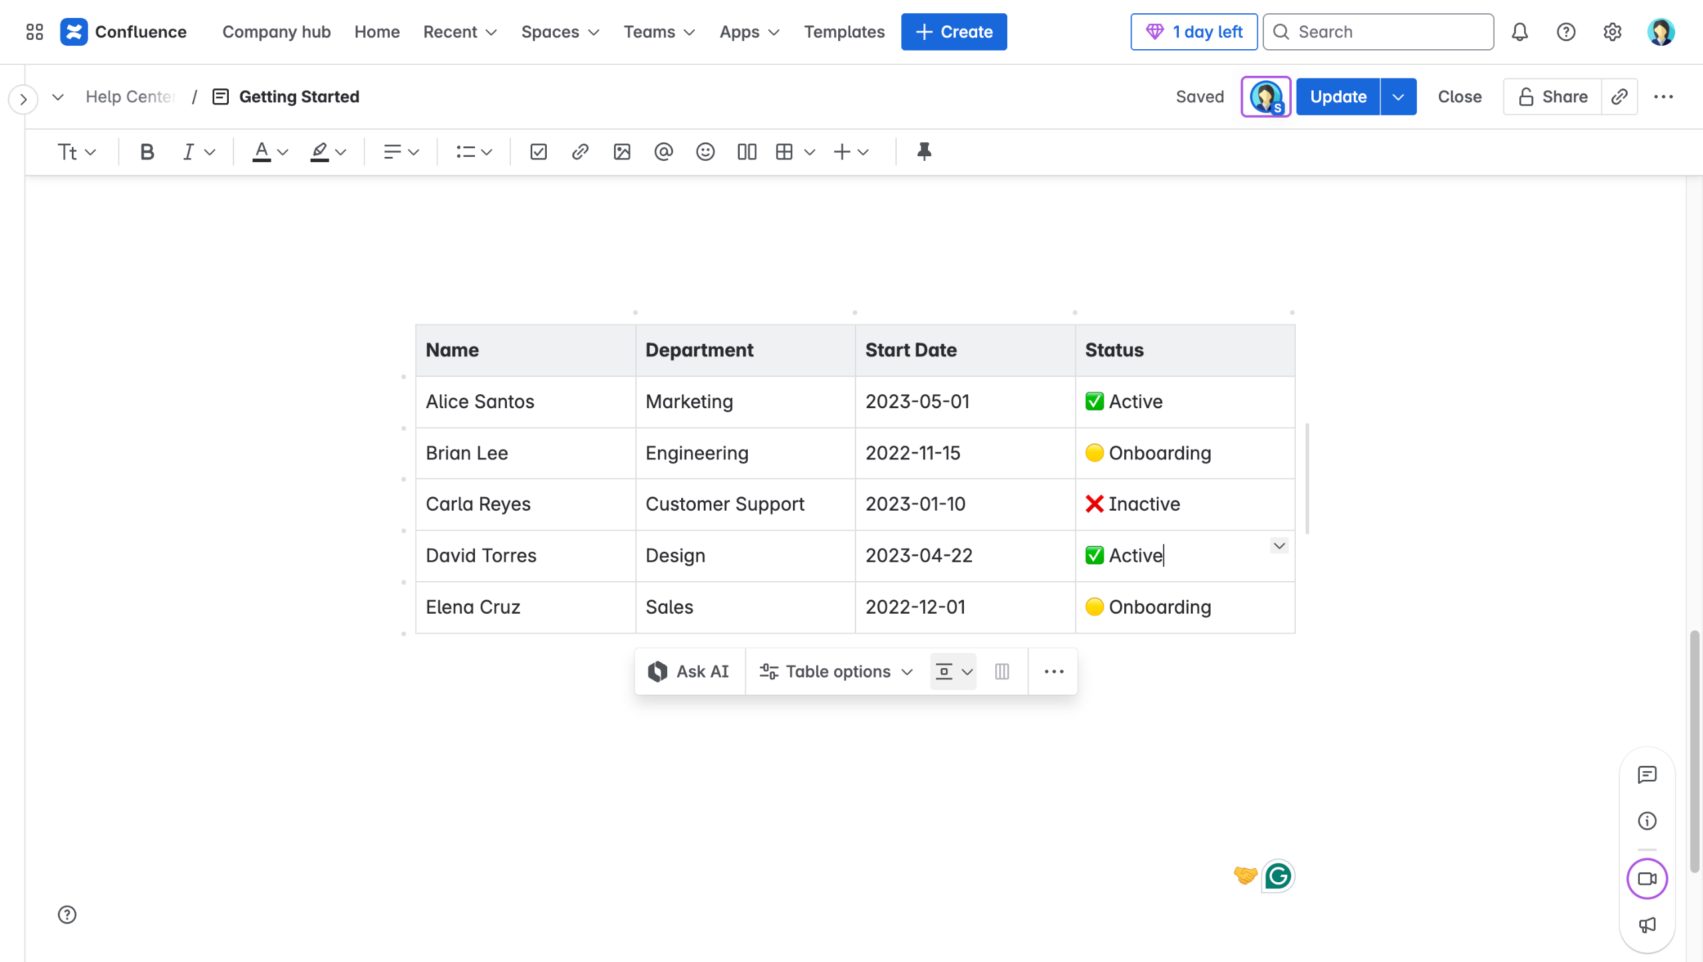This screenshot has width=1703, height=962.
Task: Click the Ask AI button
Action: coord(689,671)
